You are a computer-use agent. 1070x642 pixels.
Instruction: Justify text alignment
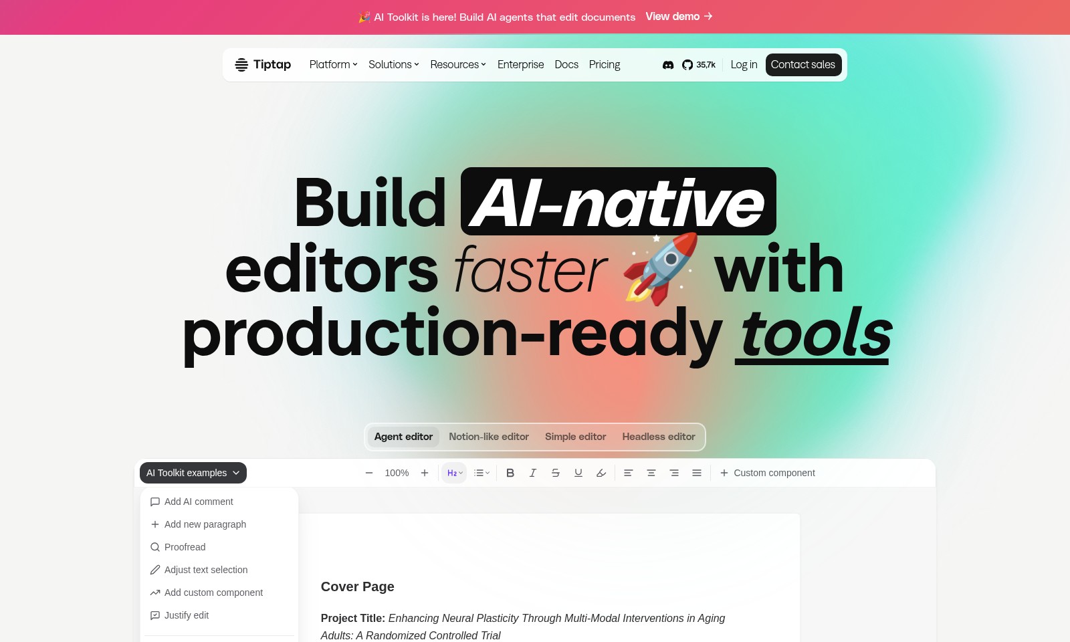coord(697,473)
